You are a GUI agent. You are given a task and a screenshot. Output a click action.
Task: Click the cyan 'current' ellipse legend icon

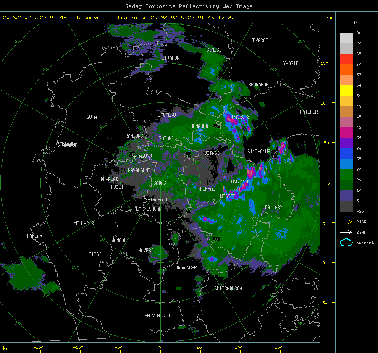tap(346, 243)
